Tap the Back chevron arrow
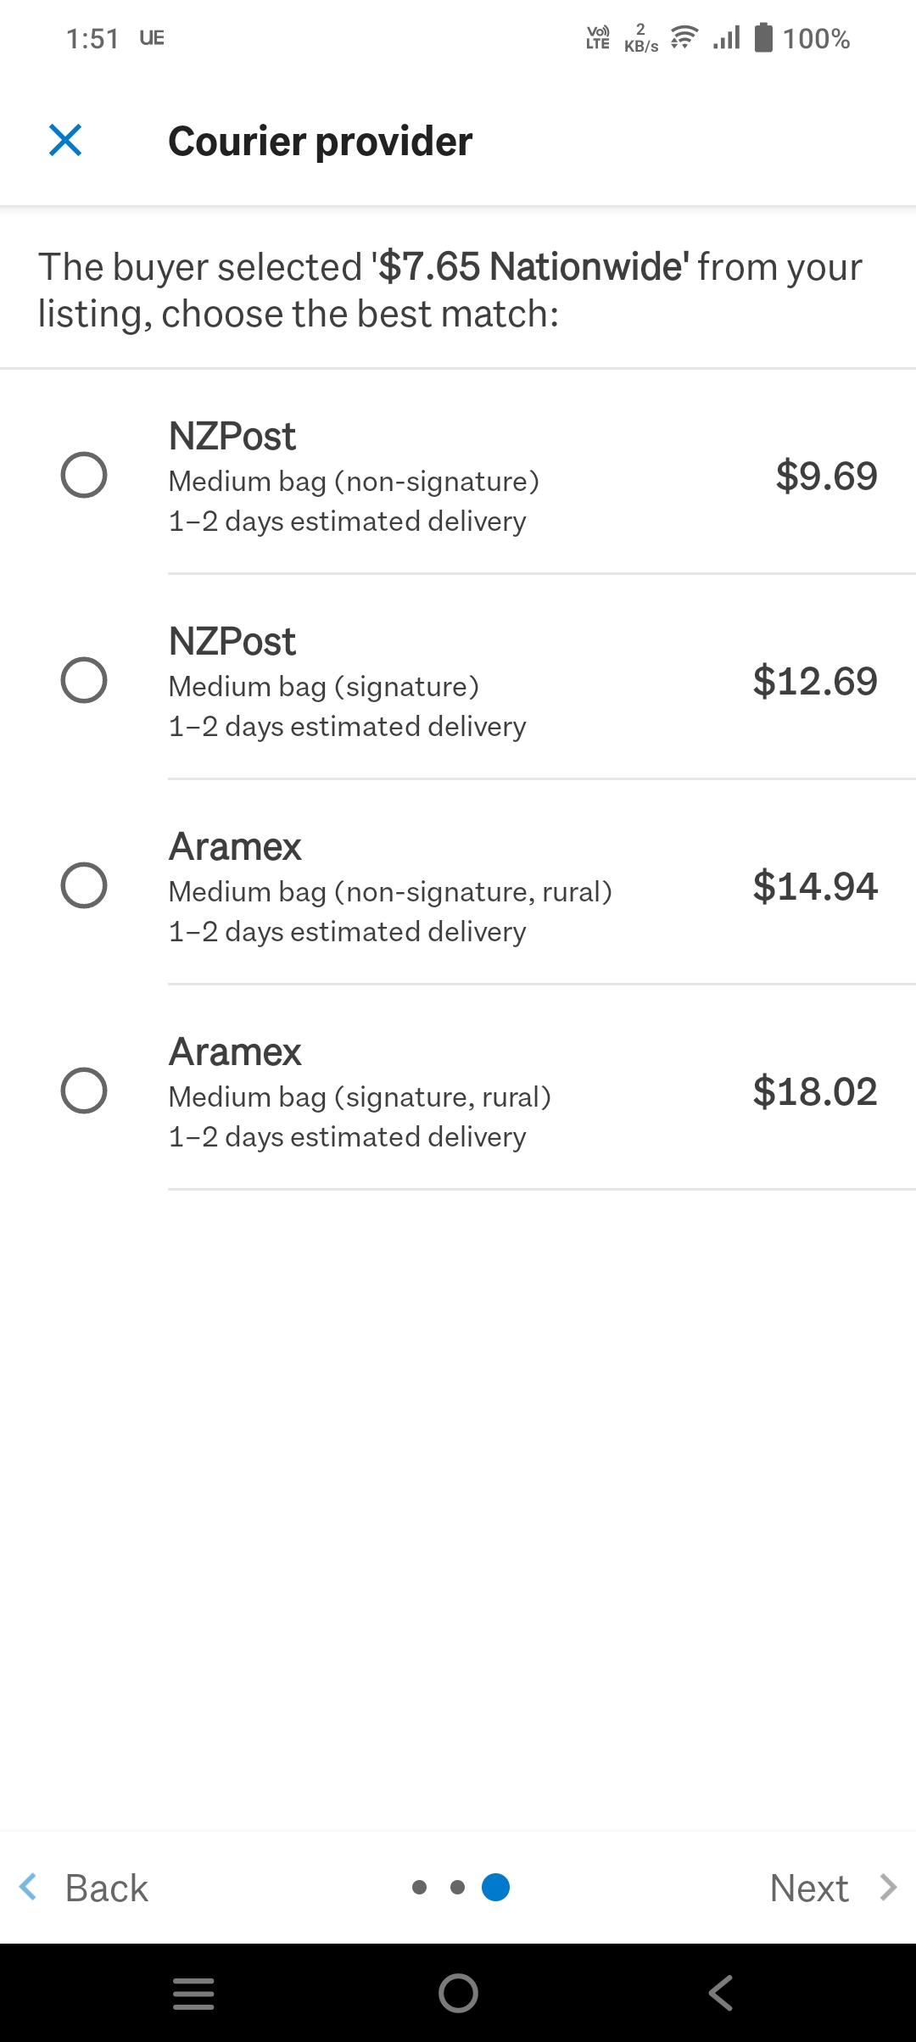This screenshot has width=916, height=2042. (x=29, y=1887)
